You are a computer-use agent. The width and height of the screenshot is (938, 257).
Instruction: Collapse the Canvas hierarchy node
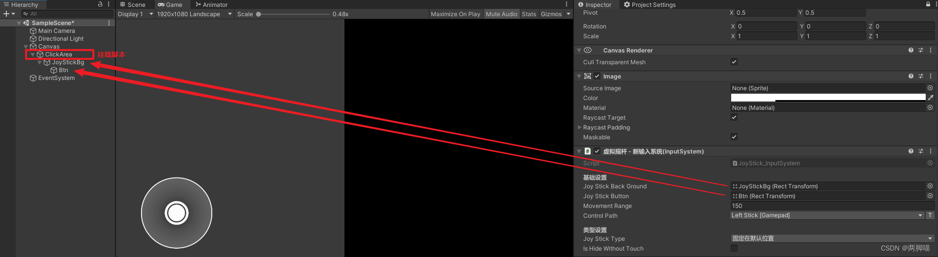coord(26,47)
